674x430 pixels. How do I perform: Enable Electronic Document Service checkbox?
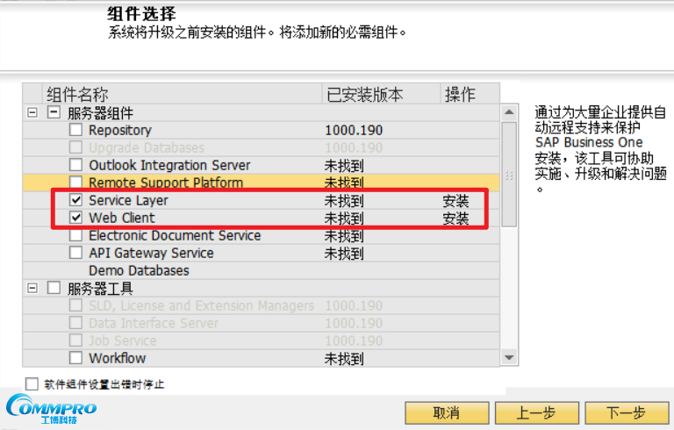coord(75,236)
